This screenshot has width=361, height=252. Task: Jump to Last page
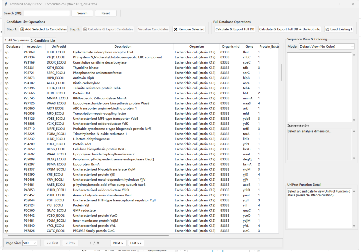coord(136,243)
